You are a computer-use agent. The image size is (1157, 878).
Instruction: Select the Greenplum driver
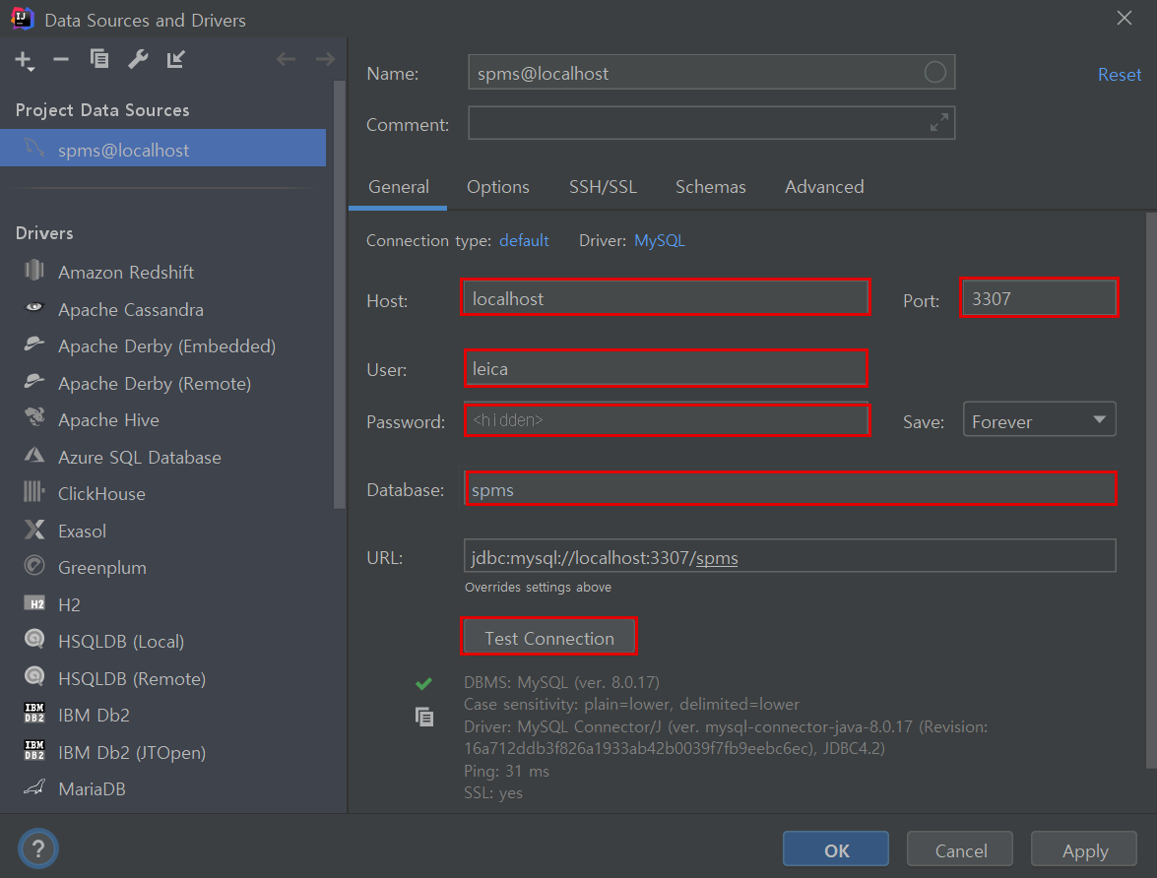click(x=101, y=567)
